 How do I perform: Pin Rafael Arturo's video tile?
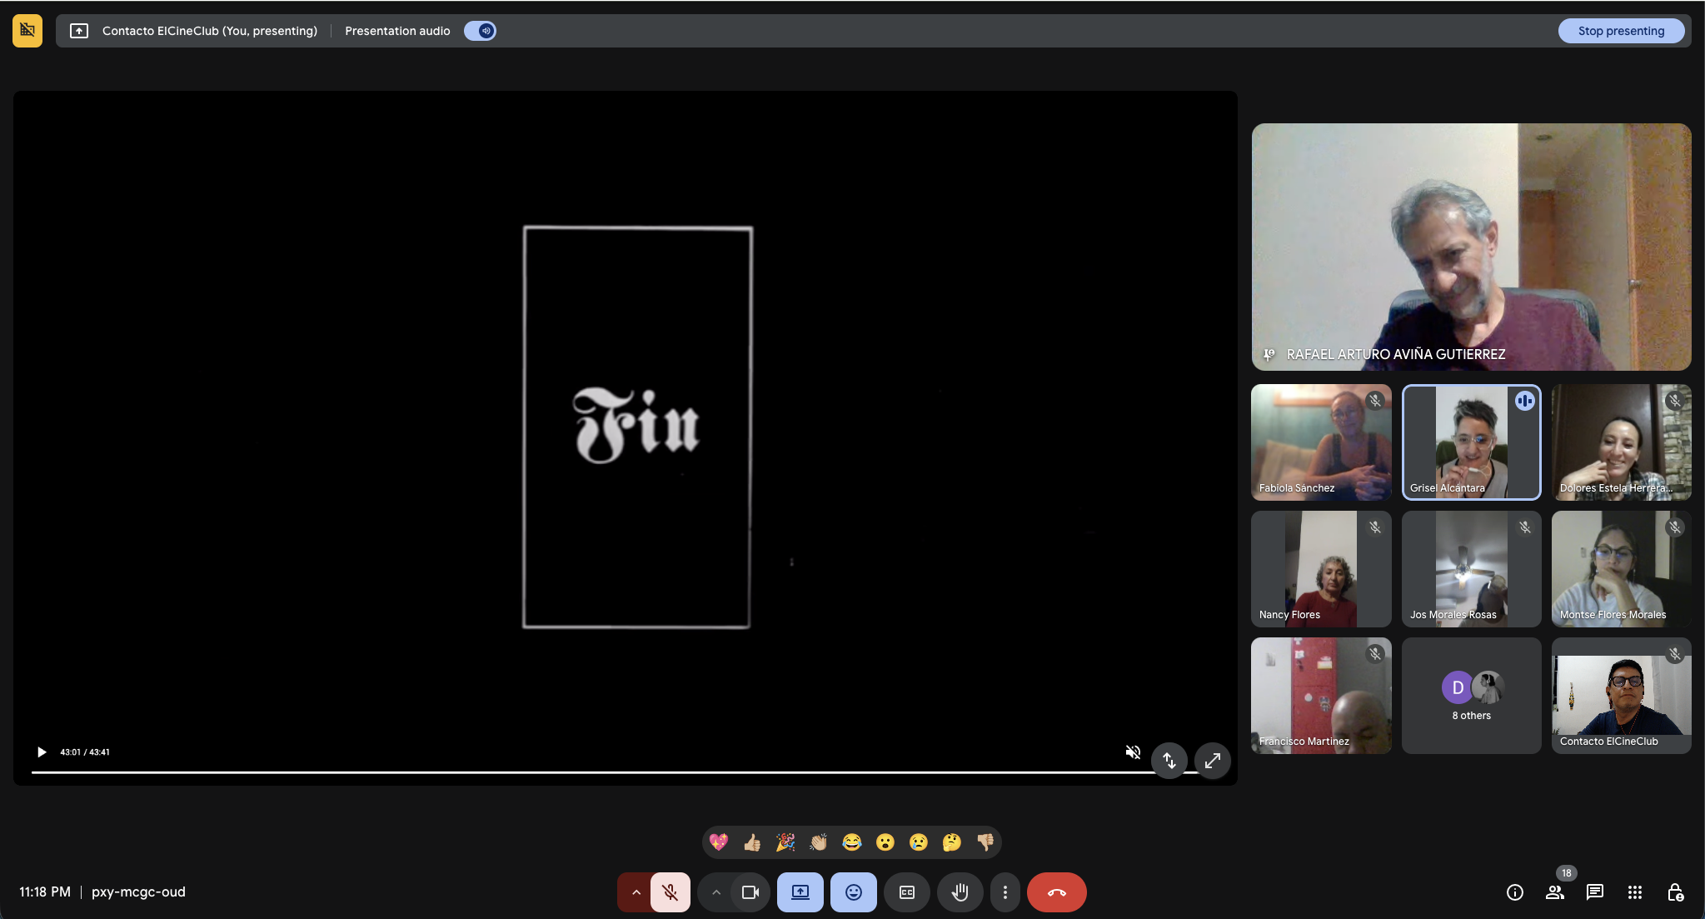pyautogui.click(x=1269, y=353)
